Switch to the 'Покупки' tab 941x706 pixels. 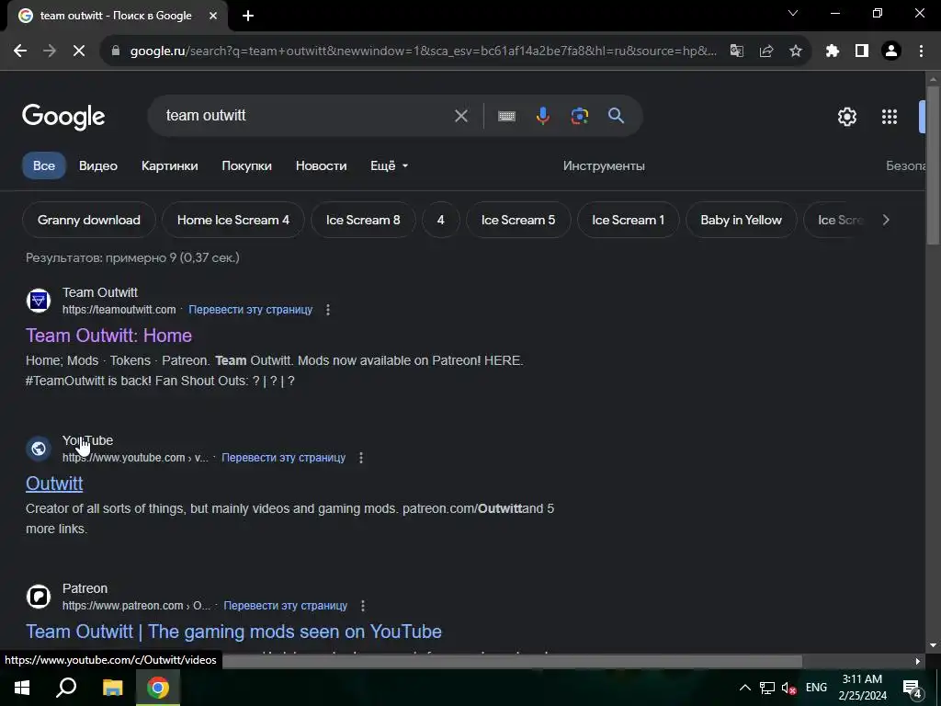246,165
